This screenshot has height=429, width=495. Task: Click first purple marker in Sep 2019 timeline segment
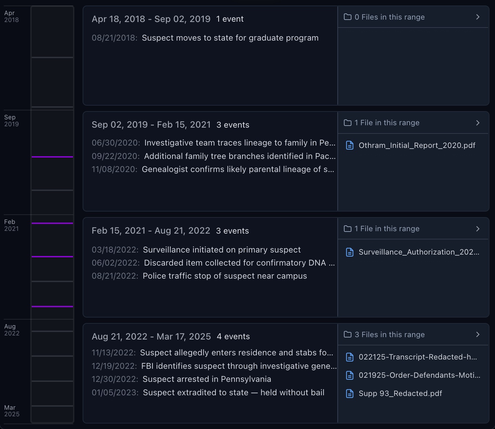(52, 157)
